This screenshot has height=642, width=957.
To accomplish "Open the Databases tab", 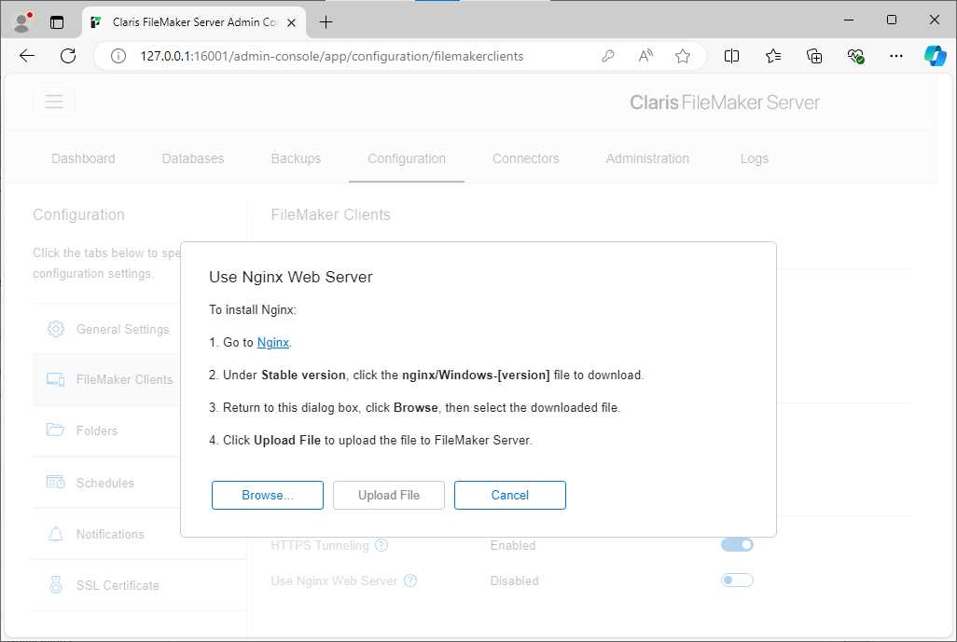I will tap(192, 158).
